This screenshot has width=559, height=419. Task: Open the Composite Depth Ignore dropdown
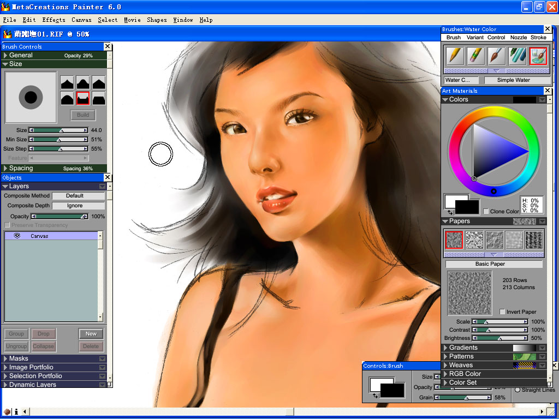coord(79,206)
